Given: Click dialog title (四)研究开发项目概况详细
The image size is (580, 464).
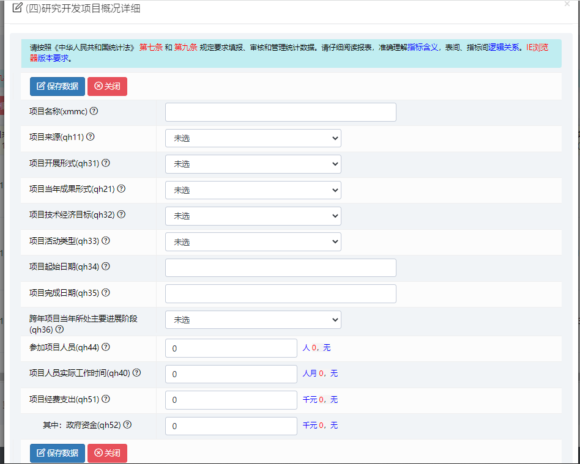Looking at the screenshot, I should pyautogui.click(x=83, y=9).
